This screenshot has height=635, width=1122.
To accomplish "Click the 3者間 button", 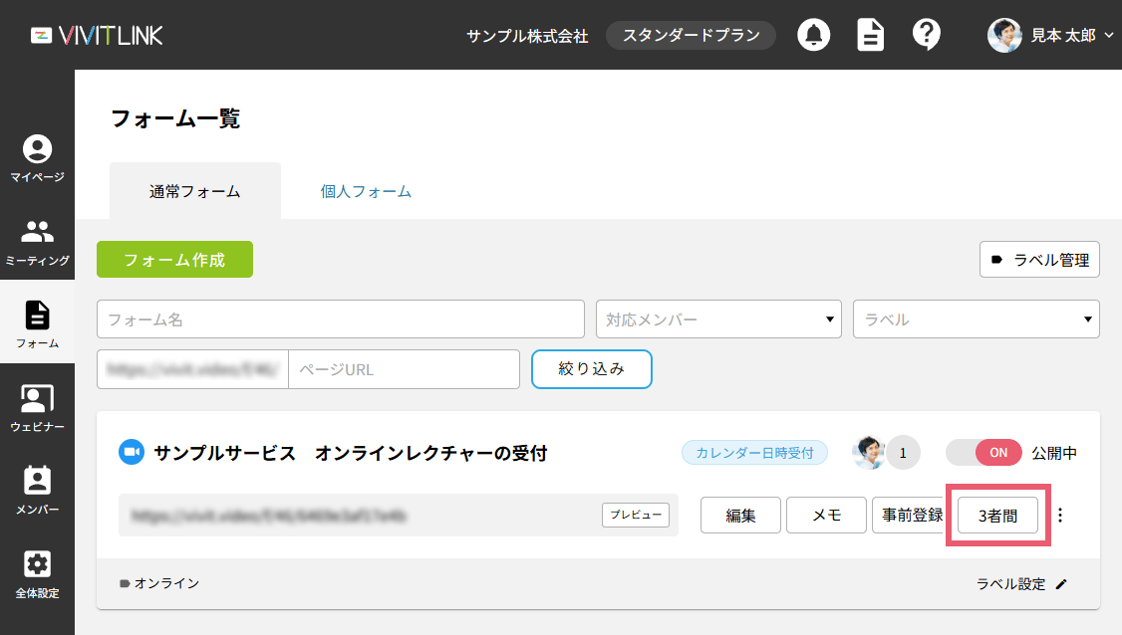I will [x=997, y=516].
